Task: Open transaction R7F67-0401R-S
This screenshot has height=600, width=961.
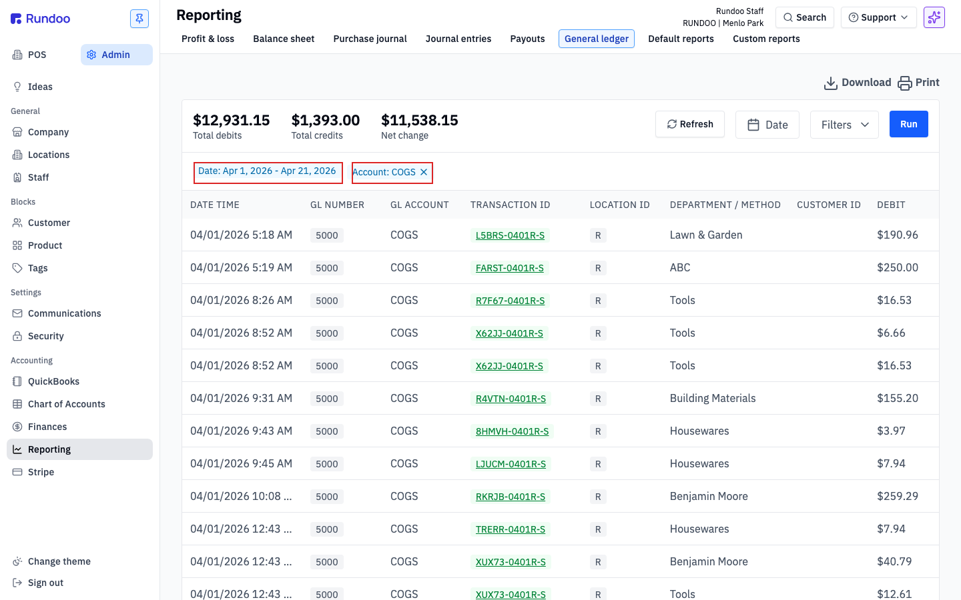Action: coord(510,301)
